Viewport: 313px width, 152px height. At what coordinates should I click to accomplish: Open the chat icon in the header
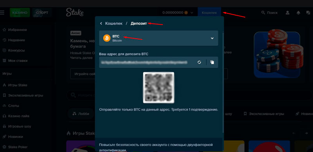pos(308,13)
